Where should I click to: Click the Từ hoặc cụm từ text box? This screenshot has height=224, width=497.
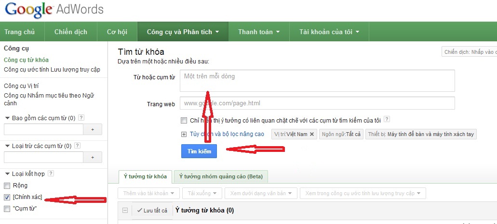pyautogui.click(x=317, y=81)
